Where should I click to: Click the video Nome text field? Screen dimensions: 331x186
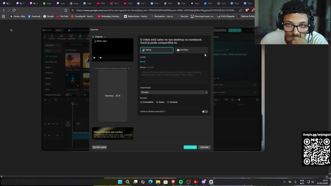(x=174, y=76)
